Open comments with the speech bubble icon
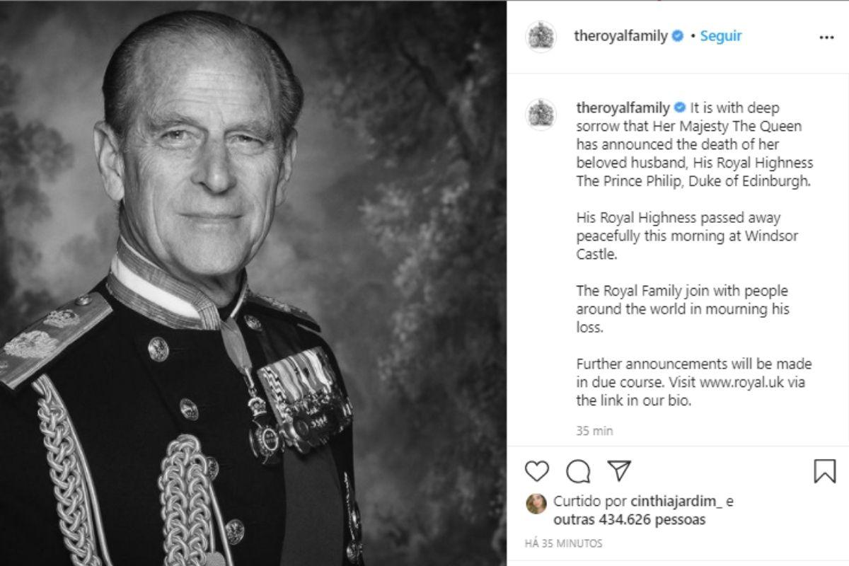This screenshot has height=566, width=849. click(x=578, y=470)
